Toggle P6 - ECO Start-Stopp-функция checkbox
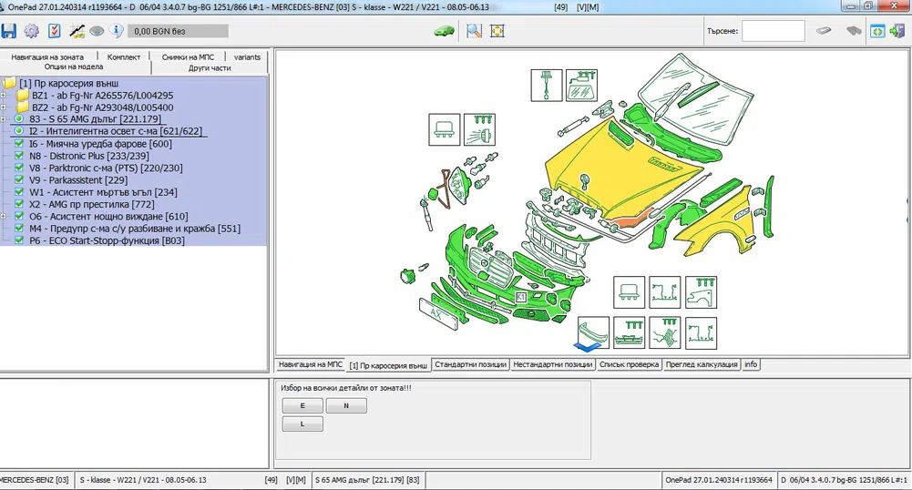This screenshot has height=490, width=912. [x=19, y=240]
